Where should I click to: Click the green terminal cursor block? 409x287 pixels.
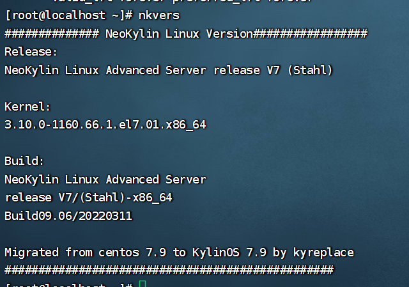point(143,284)
